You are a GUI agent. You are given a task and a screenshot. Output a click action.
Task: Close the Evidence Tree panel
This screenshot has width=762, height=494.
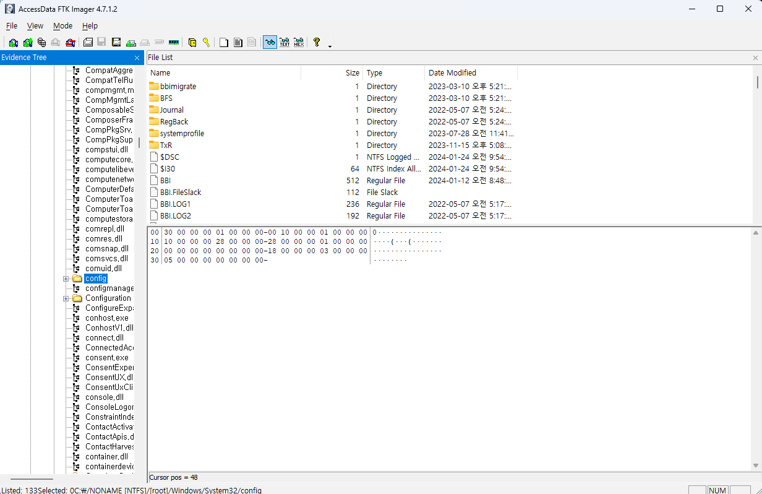[x=137, y=58]
